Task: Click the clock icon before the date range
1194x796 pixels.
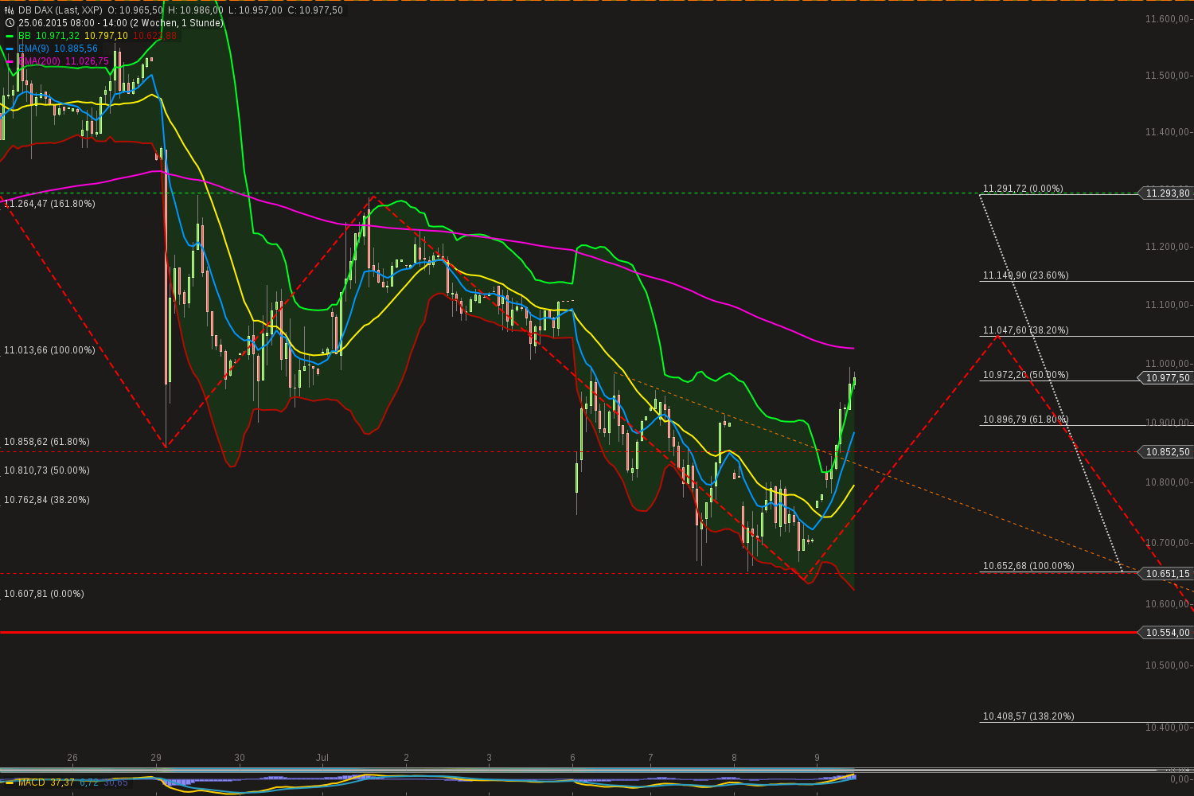Action: coord(10,23)
